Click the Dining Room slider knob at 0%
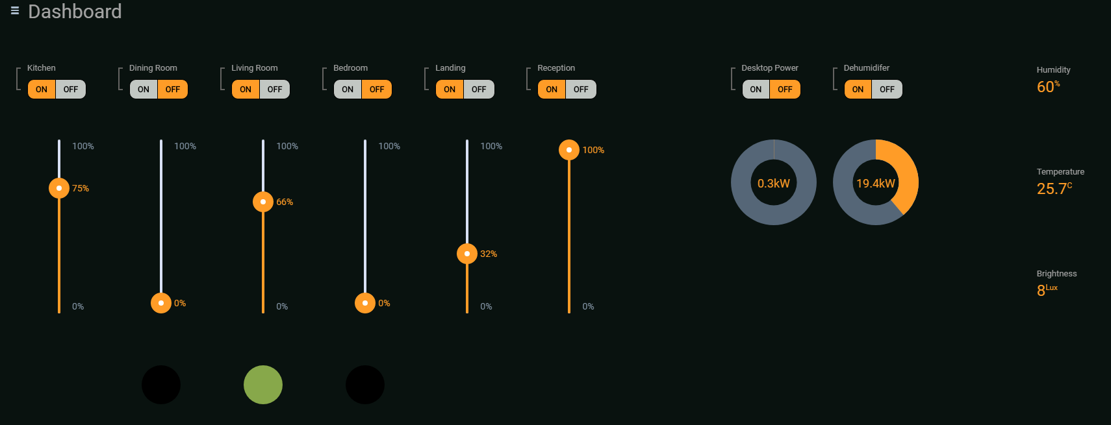Image resolution: width=1111 pixels, height=425 pixels. click(161, 303)
